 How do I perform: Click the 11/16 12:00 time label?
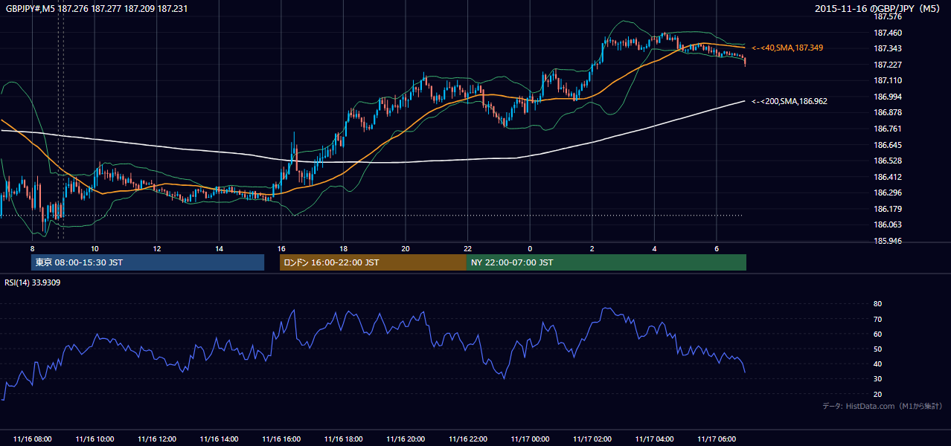coord(157,439)
